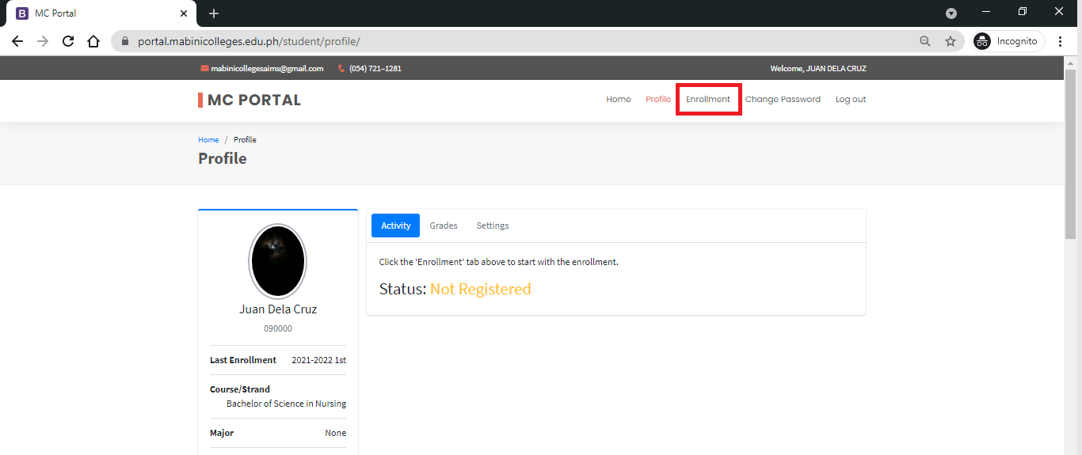Reload the page with refresh icon
The image size is (1082, 455).
coord(68,41)
